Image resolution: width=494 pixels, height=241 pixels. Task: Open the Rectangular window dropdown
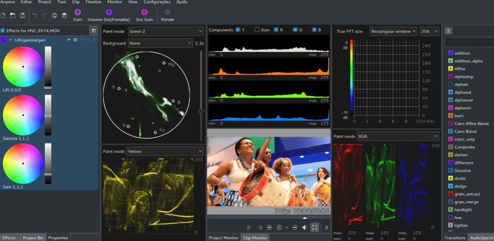pos(393,31)
